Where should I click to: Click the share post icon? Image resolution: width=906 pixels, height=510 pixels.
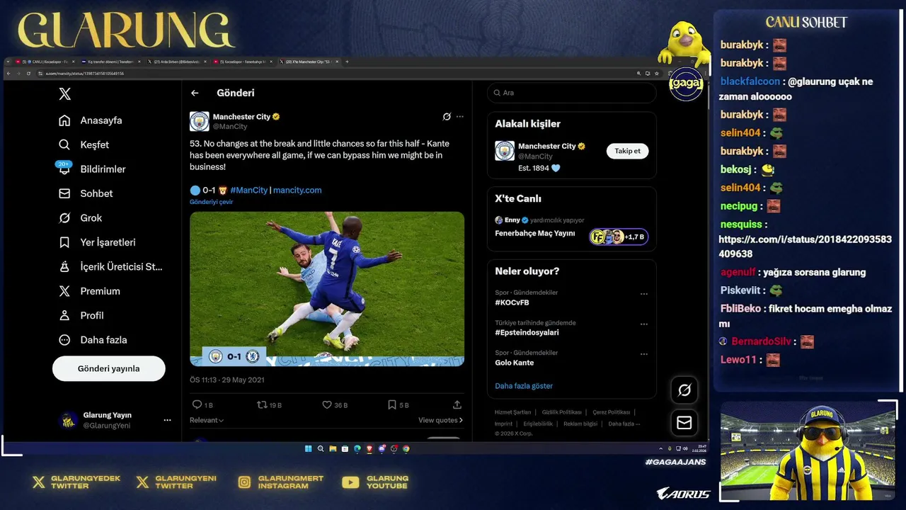(457, 405)
